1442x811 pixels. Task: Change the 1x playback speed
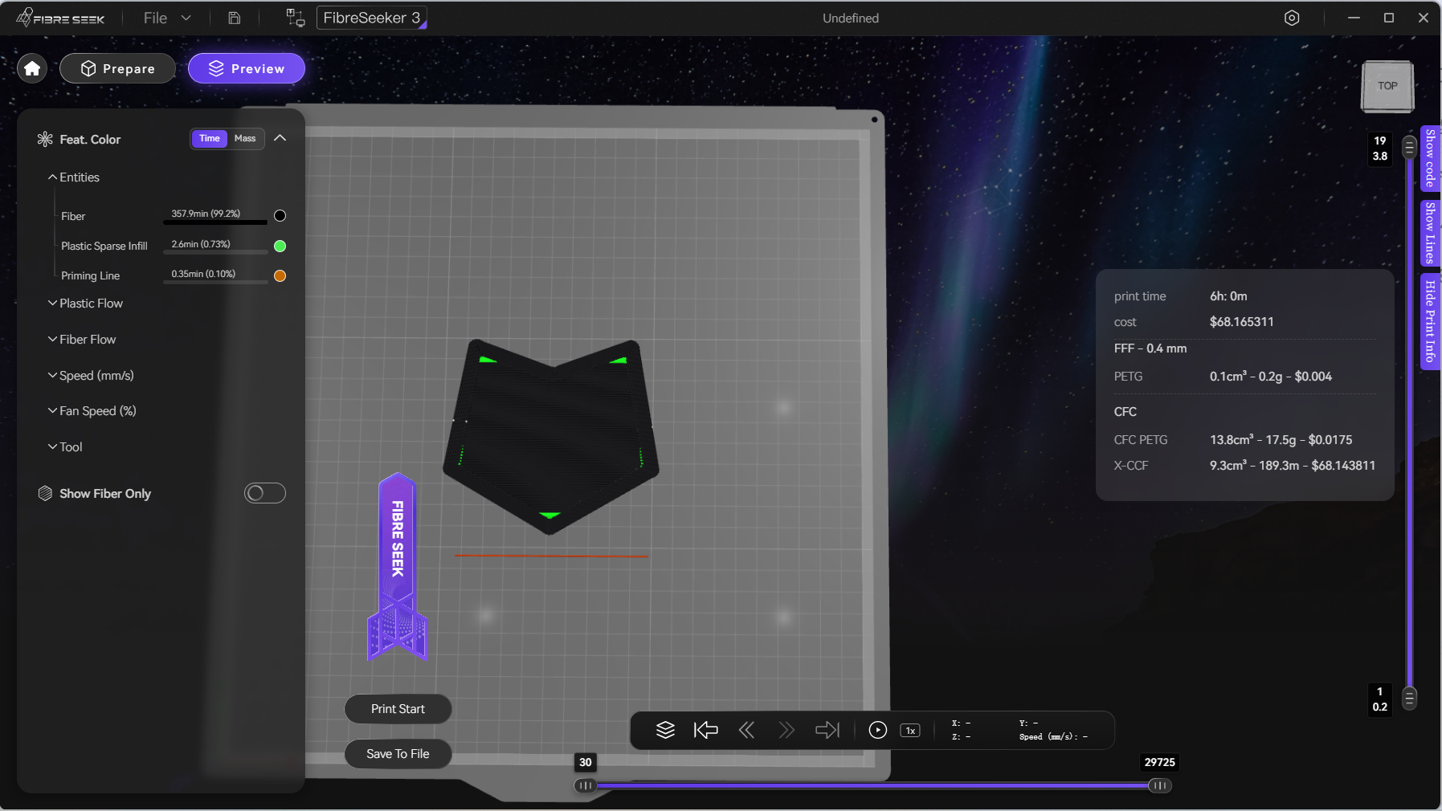tap(910, 731)
